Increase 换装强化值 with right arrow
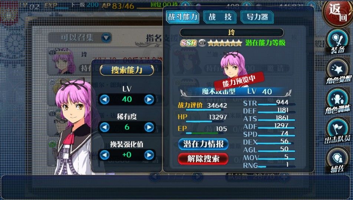Viewport: 353px width, 200px height. click(x=149, y=155)
